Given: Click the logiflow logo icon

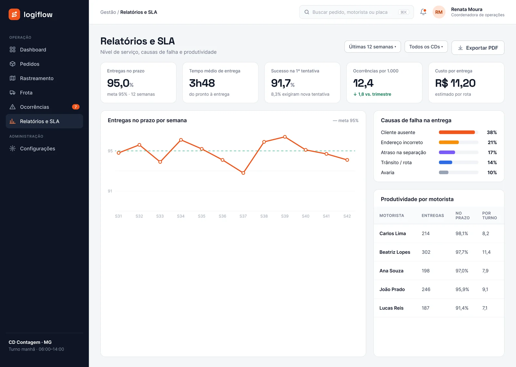Looking at the screenshot, I should click(x=14, y=14).
